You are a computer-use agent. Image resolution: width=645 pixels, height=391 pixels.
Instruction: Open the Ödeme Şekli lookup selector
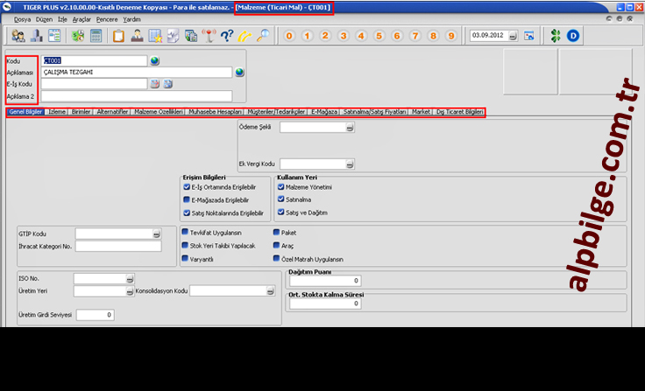pos(350,128)
